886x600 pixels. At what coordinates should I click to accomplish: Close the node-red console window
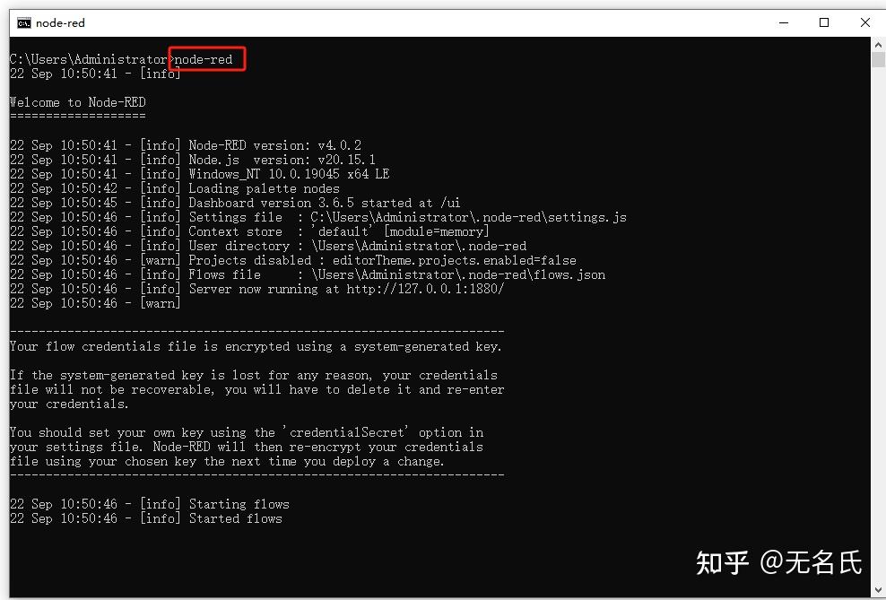point(864,22)
